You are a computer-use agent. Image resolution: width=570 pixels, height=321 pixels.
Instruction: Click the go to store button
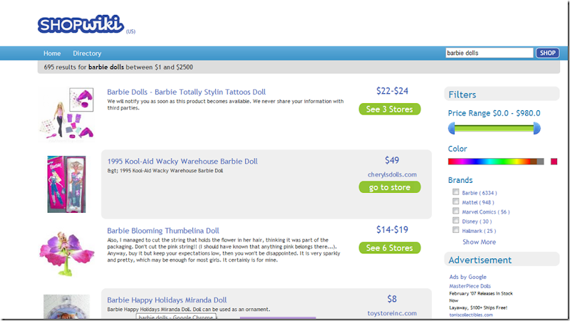[x=390, y=187]
